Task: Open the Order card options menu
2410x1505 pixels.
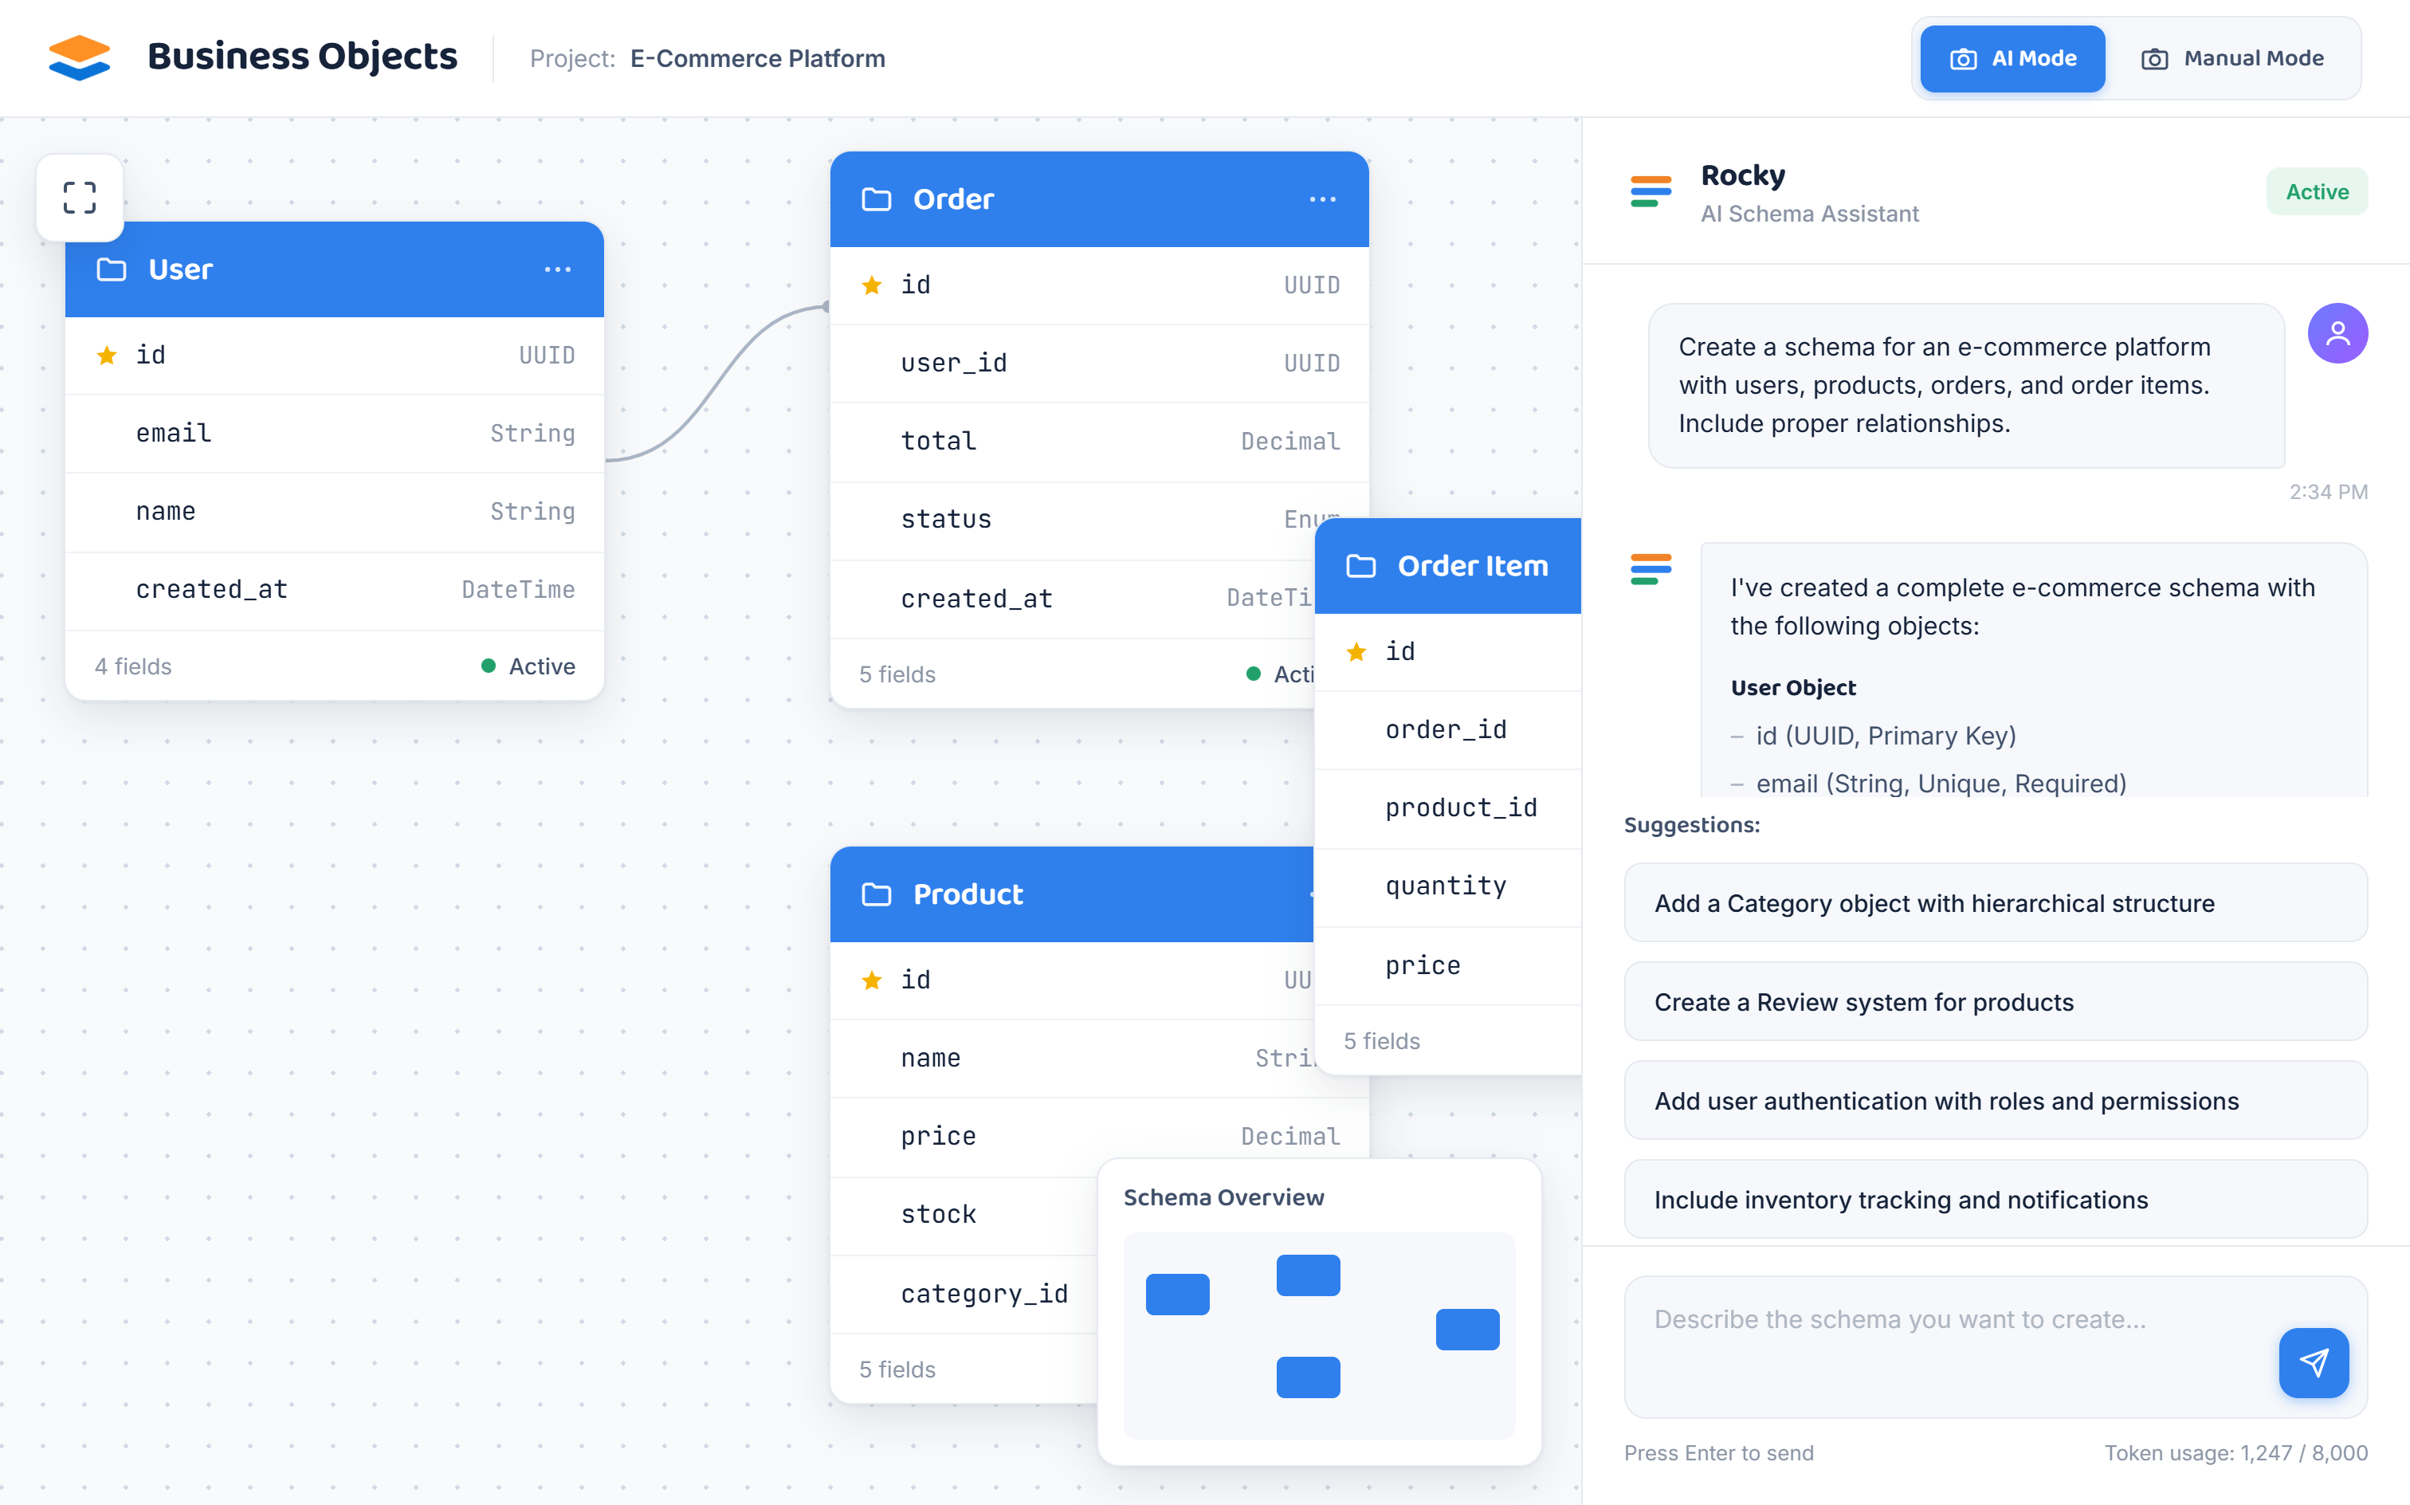Action: (1322, 199)
